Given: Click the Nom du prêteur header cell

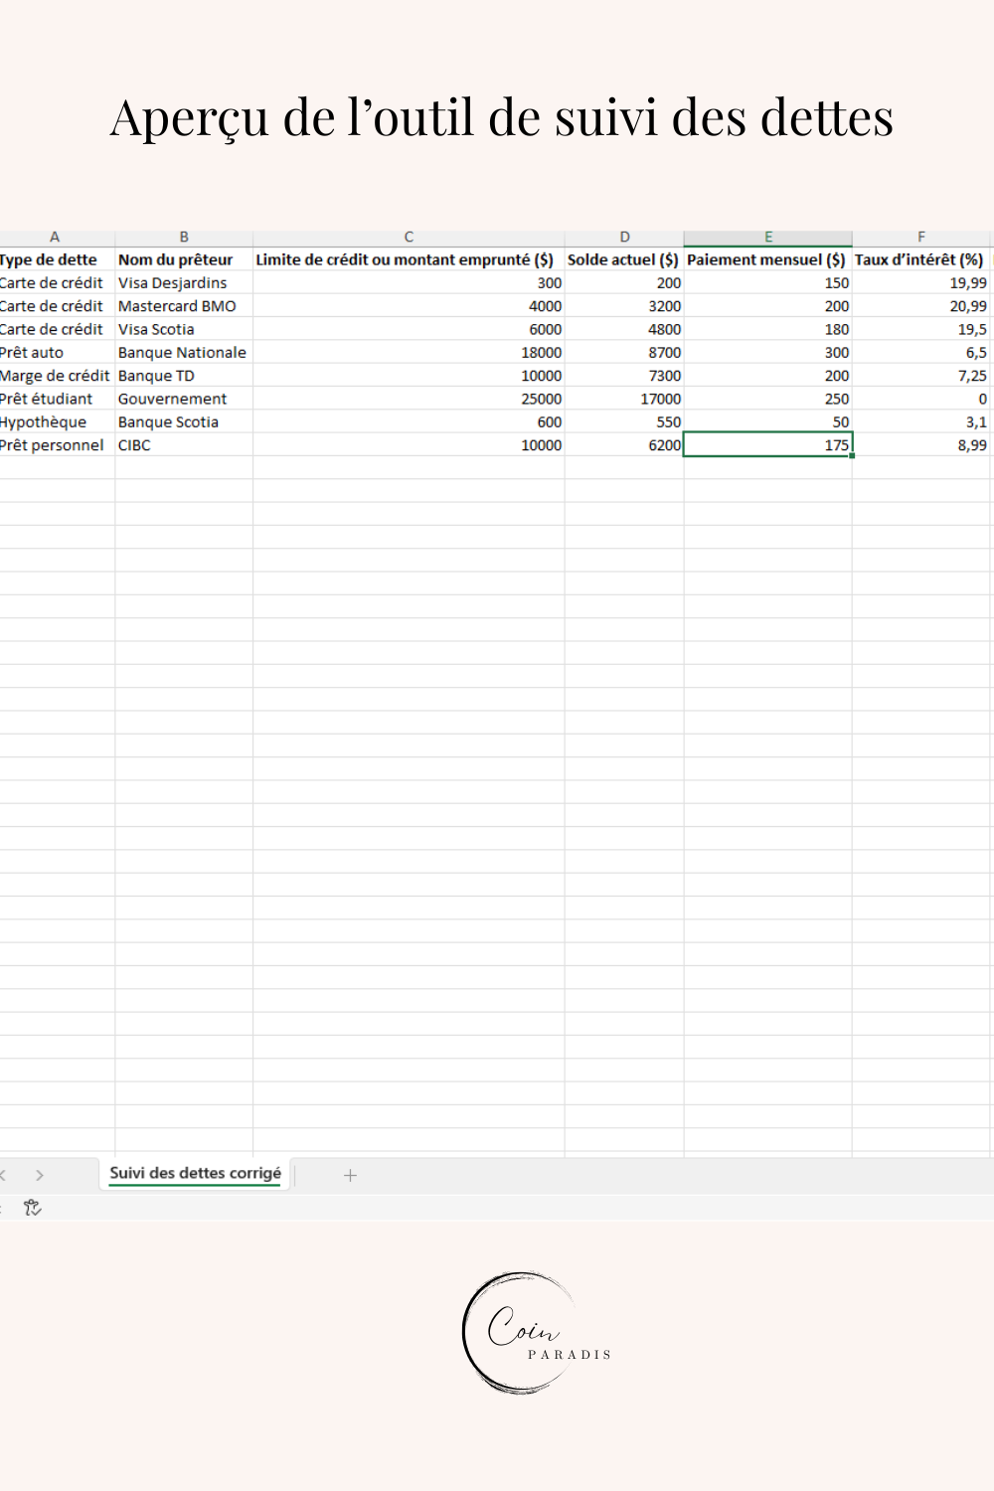Looking at the screenshot, I should coord(184,259).
